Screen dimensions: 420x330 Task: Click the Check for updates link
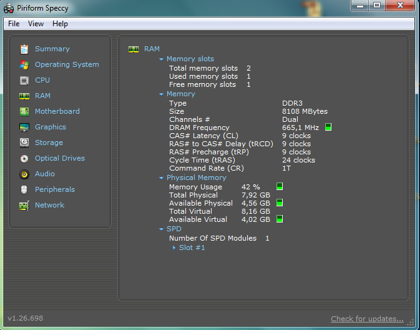pos(367,319)
